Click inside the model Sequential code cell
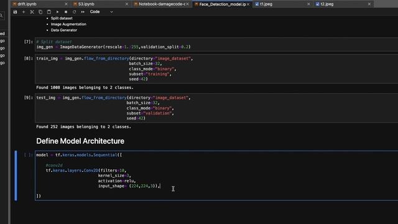Image resolution: width=398 pixels, height=224 pixels. point(216,175)
